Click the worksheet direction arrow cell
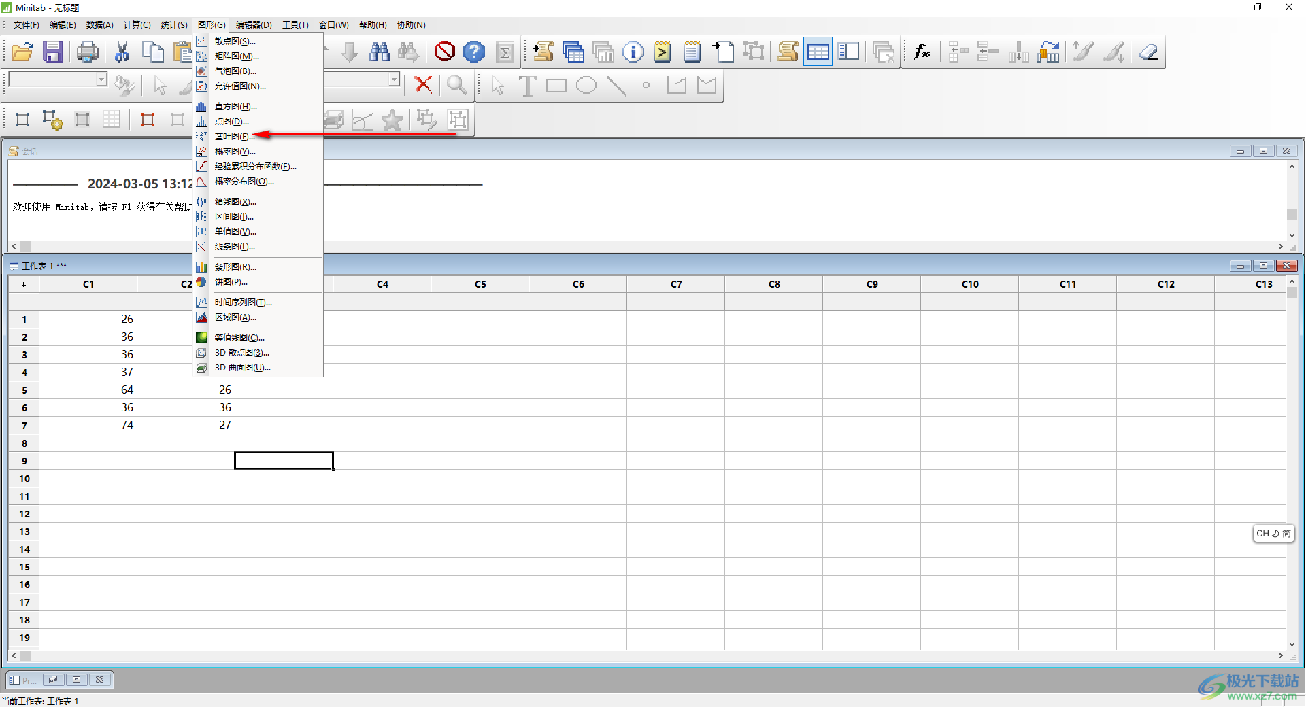 tap(24, 284)
